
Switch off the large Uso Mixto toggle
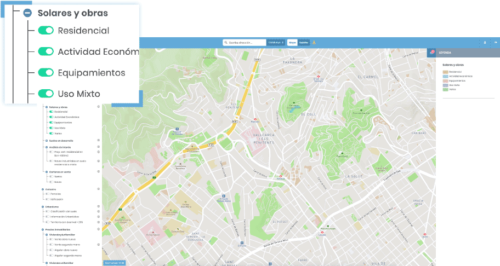tap(46, 94)
